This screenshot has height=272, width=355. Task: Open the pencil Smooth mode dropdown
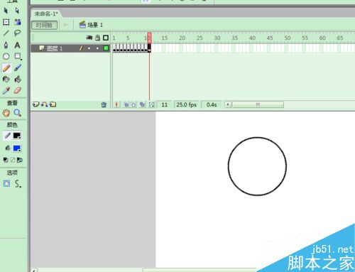pyautogui.click(x=18, y=183)
